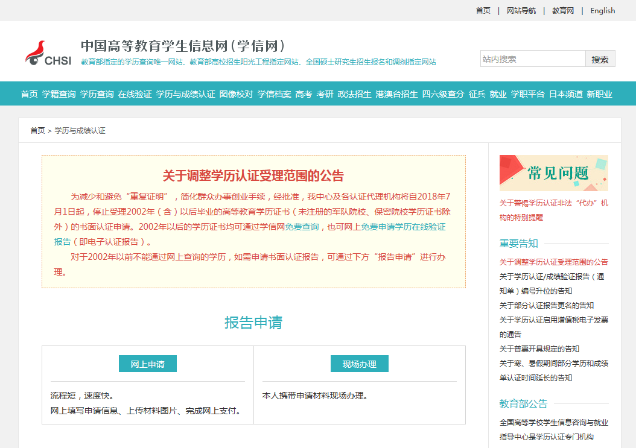
Task: Click the 网上申请 button
Action: coord(148,364)
